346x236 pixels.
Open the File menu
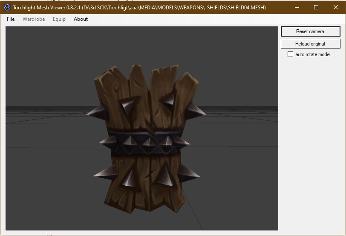tap(11, 19)
